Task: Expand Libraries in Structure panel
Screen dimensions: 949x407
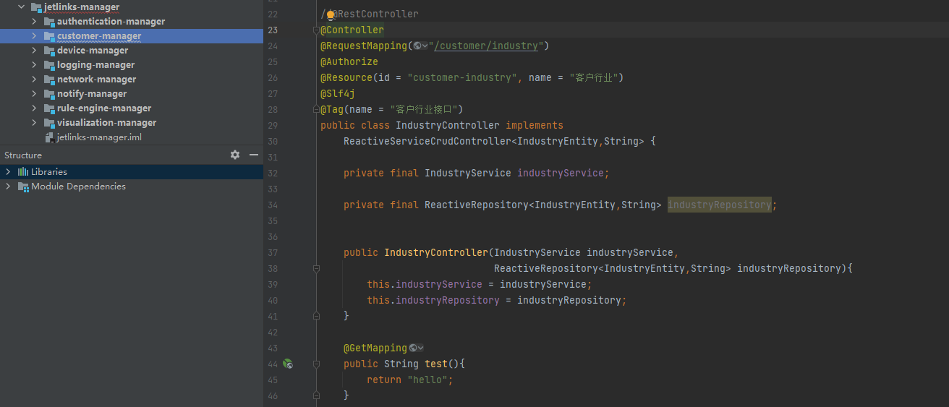Action: click(8, 172)
